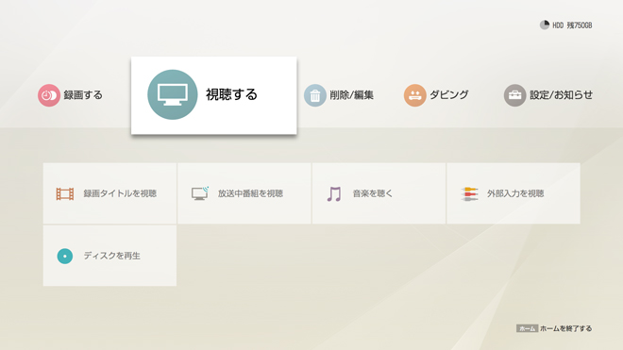Click the orange ダビング icon
This screenshot has width=623, height=350.
point(414,95)
